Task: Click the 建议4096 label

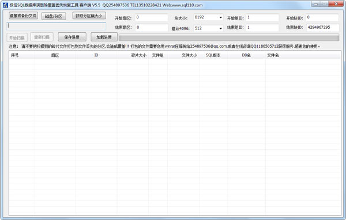Action: (x=180, y=29)
